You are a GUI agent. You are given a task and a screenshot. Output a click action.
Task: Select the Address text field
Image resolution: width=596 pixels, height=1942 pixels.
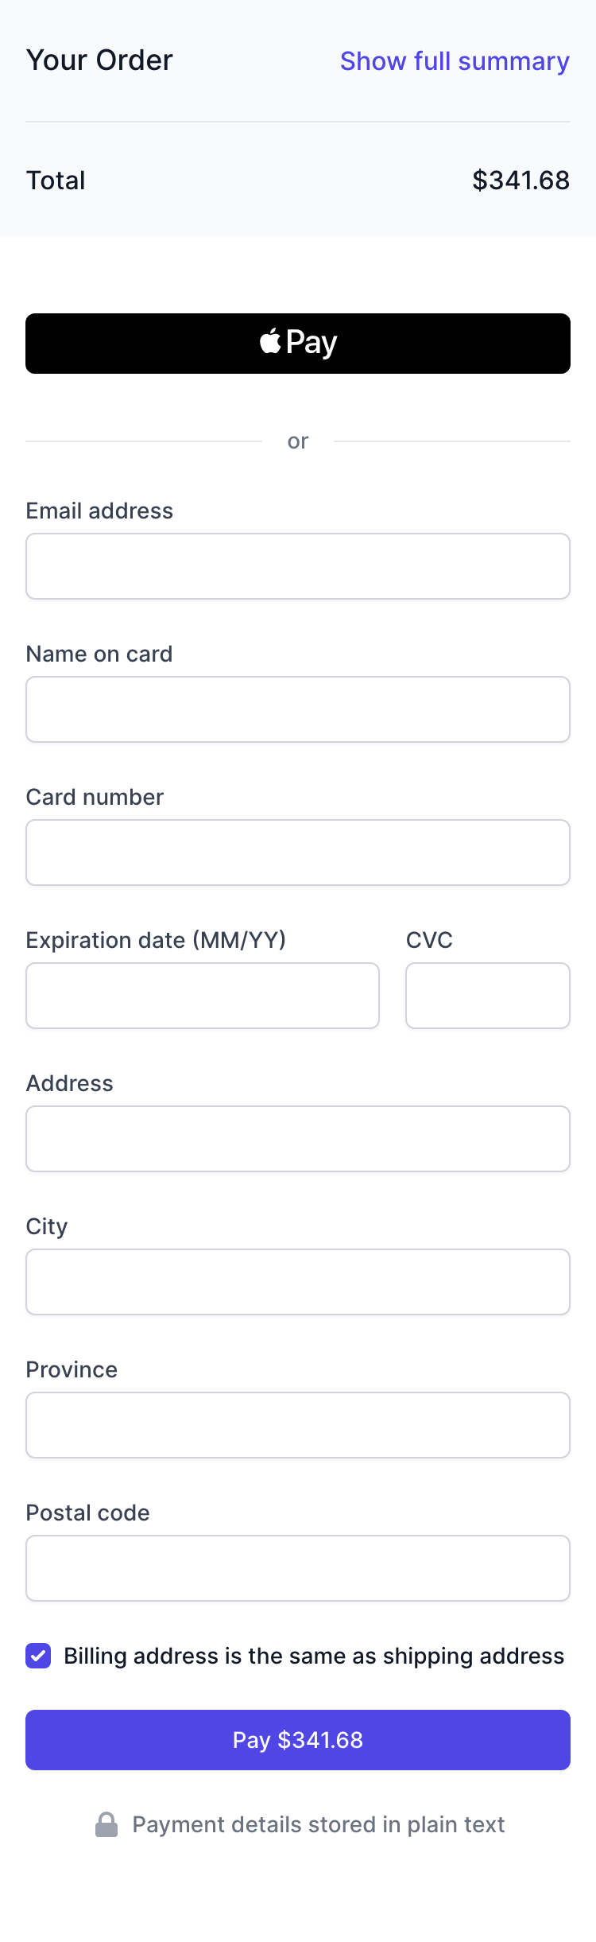tap(298, 1139)
